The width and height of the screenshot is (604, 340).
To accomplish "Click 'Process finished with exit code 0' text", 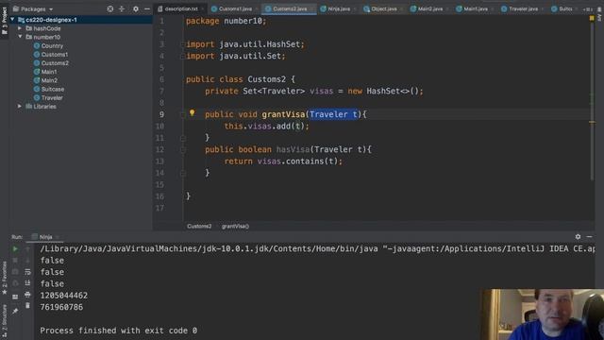I will click(118, 331).
